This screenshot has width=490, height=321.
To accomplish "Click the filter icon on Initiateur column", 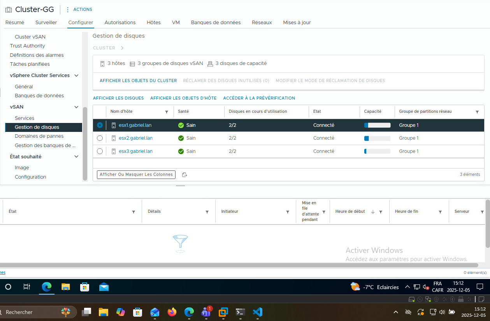I will [x=288, y=212].
